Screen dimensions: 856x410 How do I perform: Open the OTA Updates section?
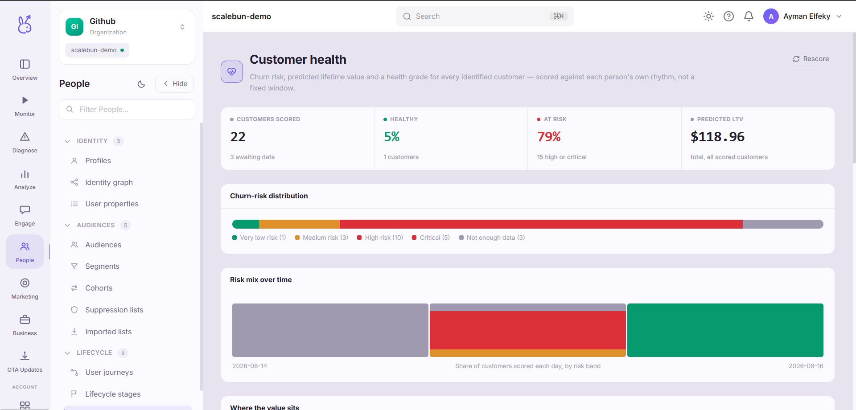coord(25,362)
